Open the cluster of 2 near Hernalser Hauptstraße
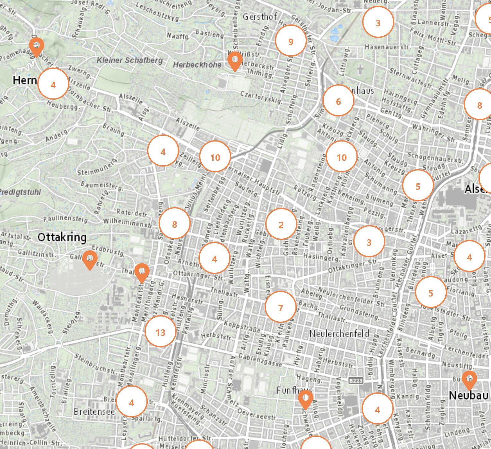Image resolution: width=491 pixels, height=449 pixels. 281,224
